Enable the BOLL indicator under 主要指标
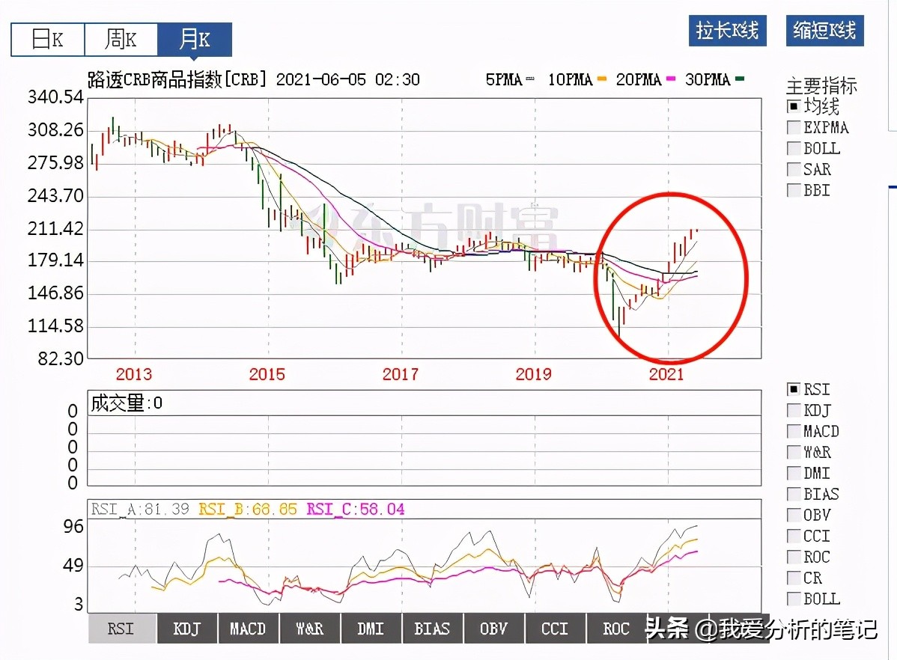 (x=792, y=148)
